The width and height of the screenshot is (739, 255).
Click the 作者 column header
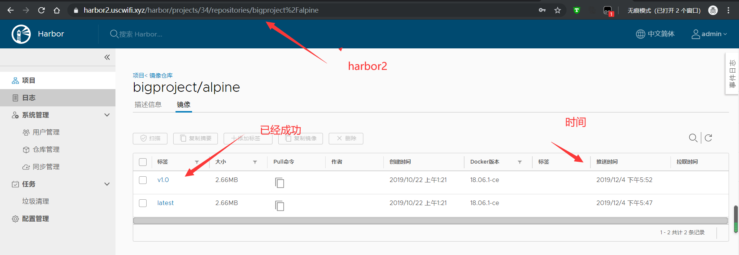coord(337,162)
